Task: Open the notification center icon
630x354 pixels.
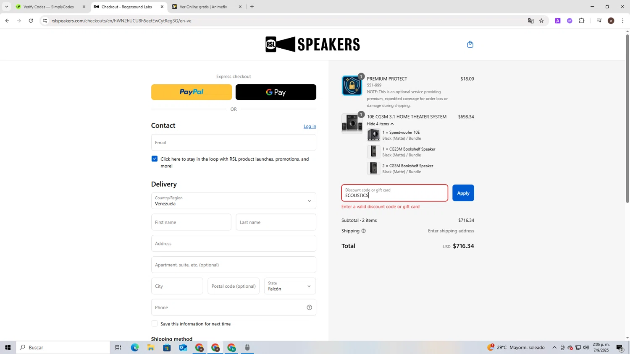Action: coord(620,347)
